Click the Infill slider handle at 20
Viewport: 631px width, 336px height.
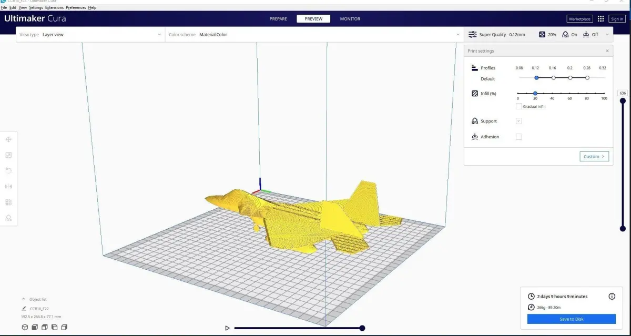pyautogui.click(x=535, y=93)
